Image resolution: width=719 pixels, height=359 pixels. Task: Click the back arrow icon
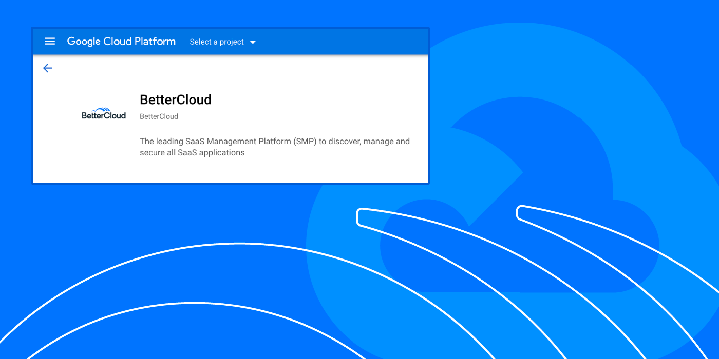[x=48, y=68]
